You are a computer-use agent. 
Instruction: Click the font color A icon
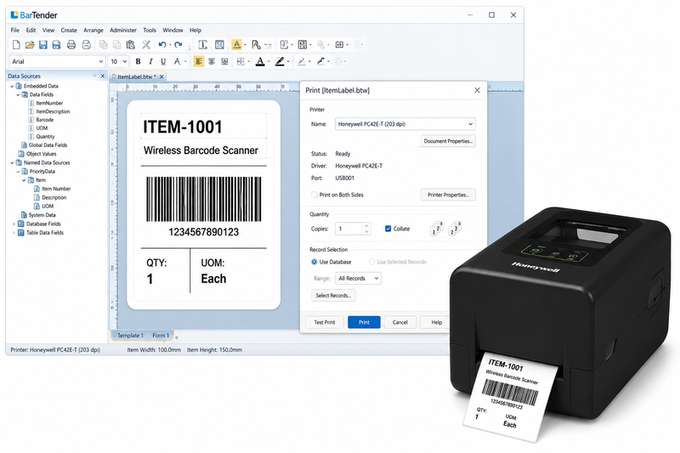tap(260, 61)
